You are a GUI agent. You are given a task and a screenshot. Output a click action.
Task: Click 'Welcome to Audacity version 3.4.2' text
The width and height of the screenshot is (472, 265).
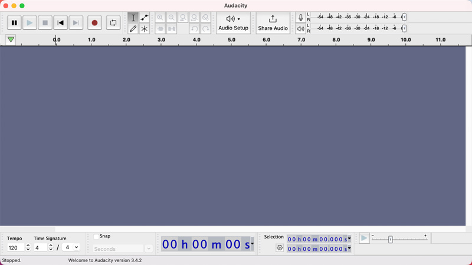(105, 260)
